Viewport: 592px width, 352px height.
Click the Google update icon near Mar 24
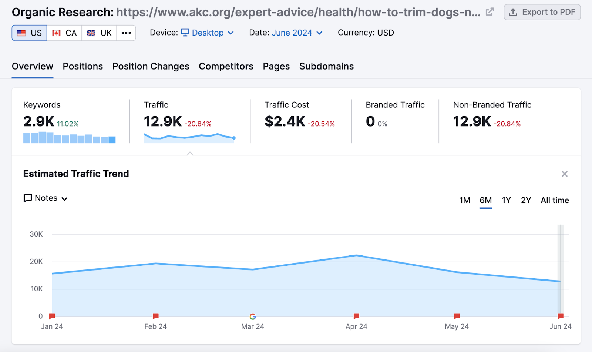coord(252,316)
